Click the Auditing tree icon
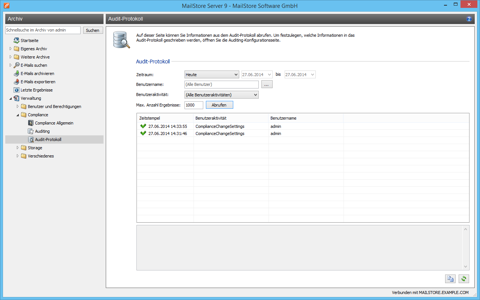 click(x=31, y=131)
